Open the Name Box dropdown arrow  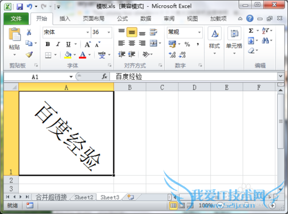pos(71,77)
